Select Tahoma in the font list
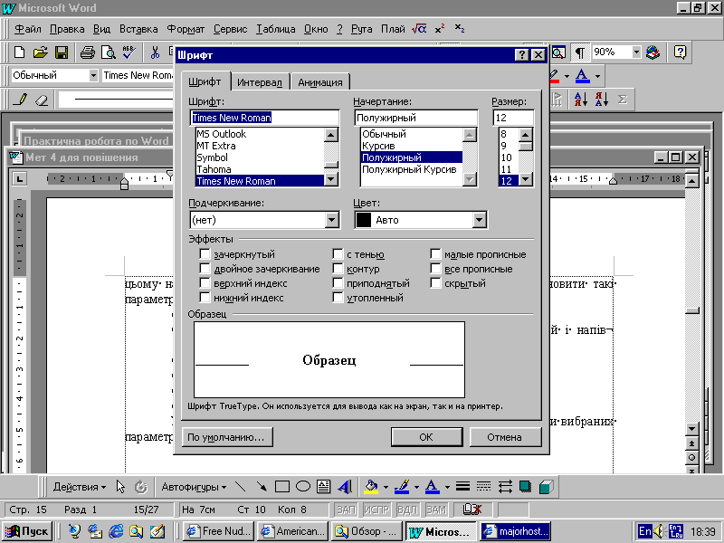 (x=260, y=169)
